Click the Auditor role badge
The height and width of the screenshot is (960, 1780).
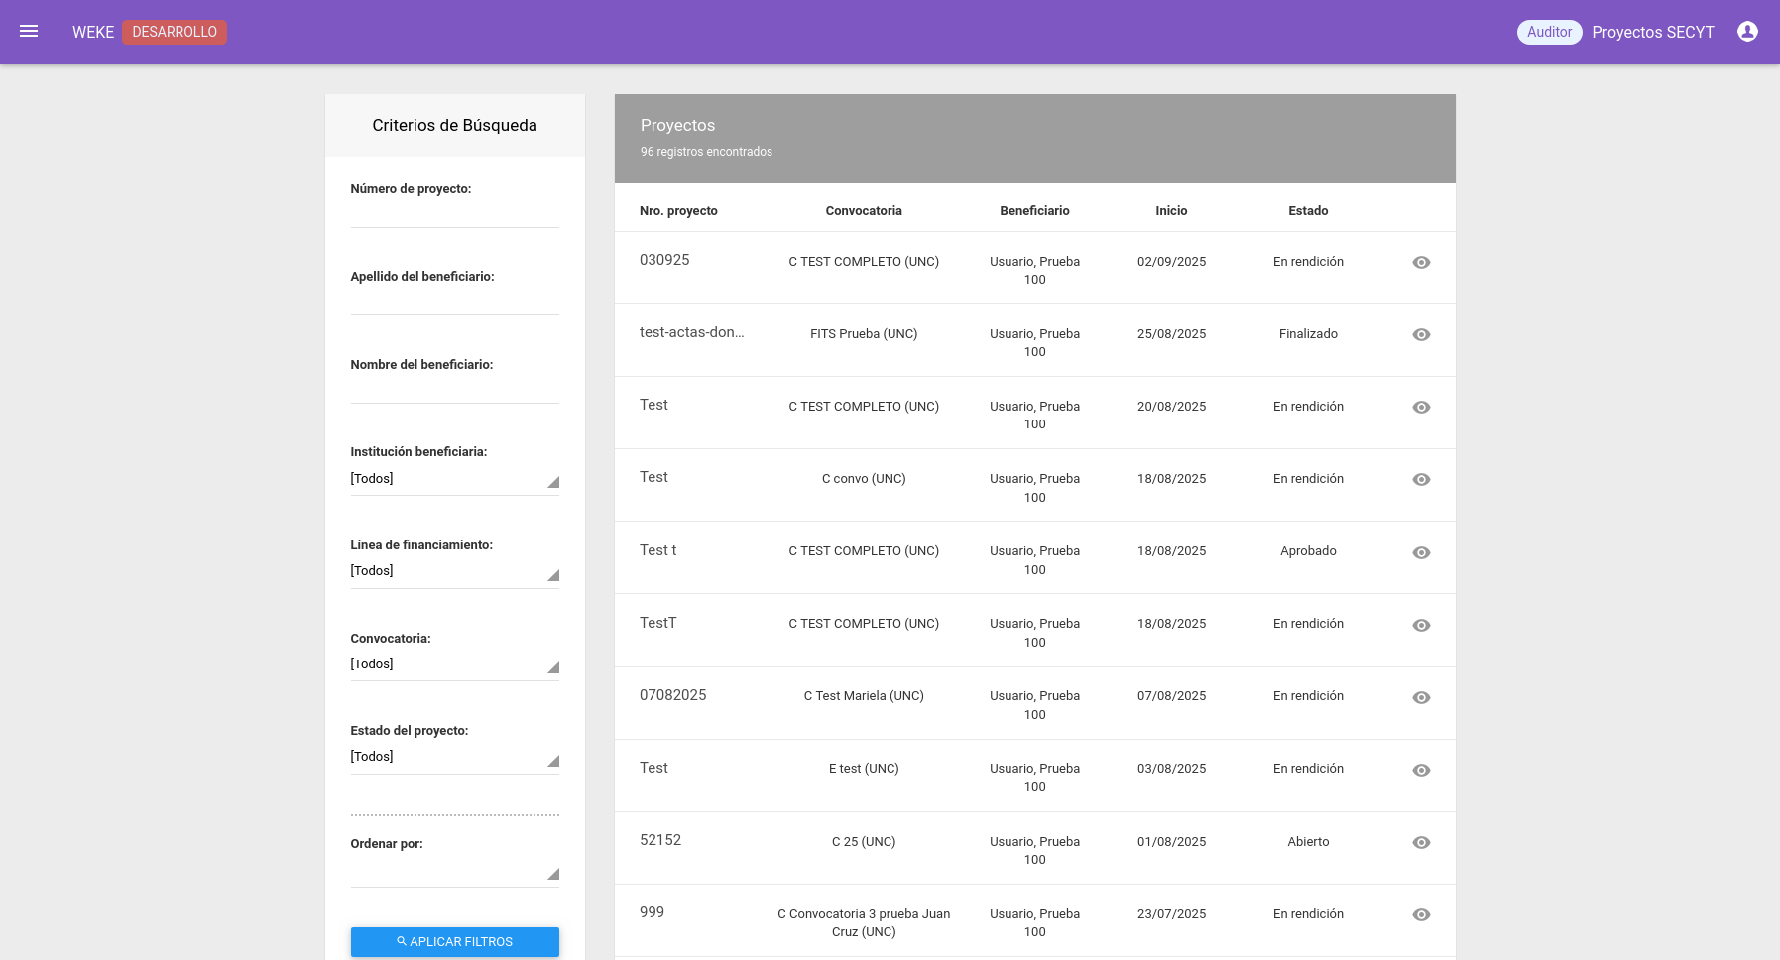(x=1549, y=32)
